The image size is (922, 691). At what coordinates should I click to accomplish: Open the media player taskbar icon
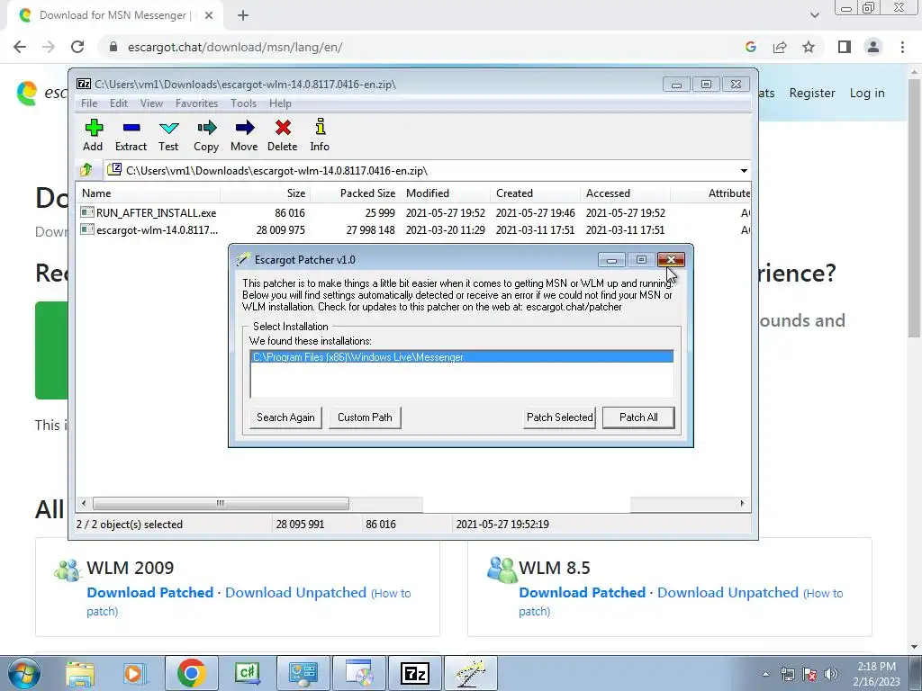(134, 673)
